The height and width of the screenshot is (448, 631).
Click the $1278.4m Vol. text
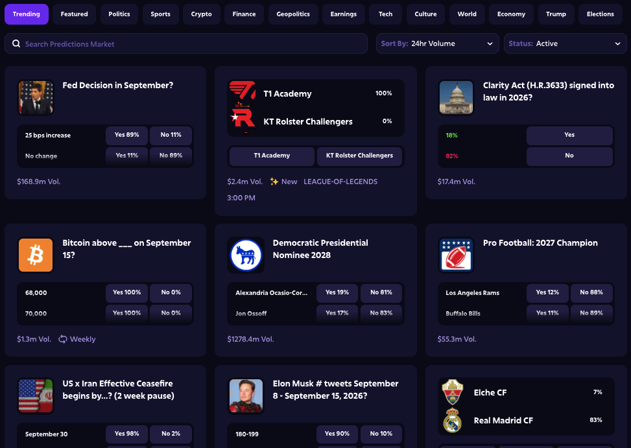point(250,339)
